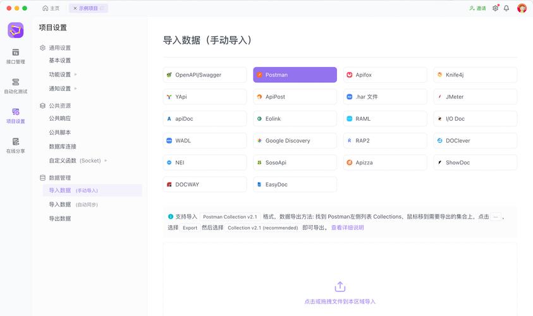Click the Postman Collection v2.1 tag

[x=230, y=217]
